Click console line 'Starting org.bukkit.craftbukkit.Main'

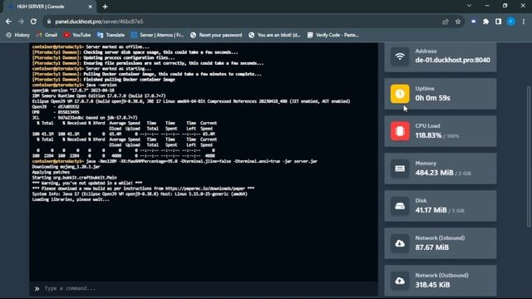click(74, 177)
